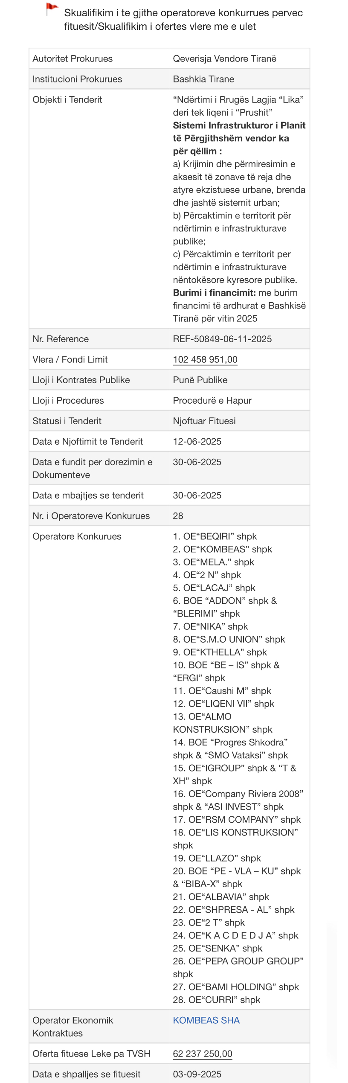Image resolution: width=348 pixels, height=1083 pixels.
Task: Select OE"CURRI" shpk last operator
Action: click(217, 1000)
